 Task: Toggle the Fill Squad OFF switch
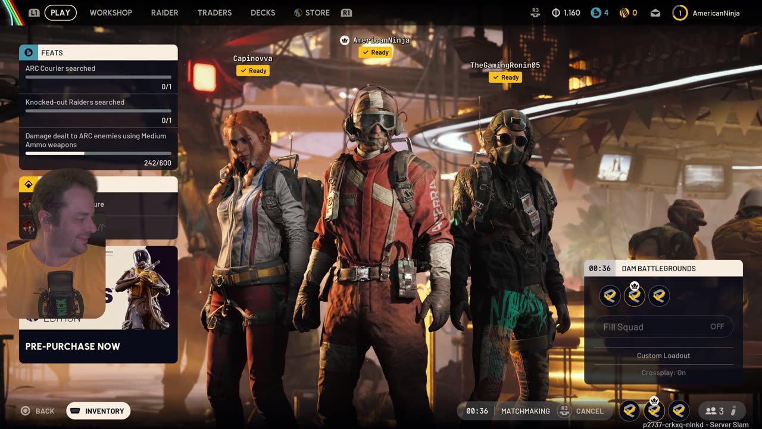pos(663,327)
